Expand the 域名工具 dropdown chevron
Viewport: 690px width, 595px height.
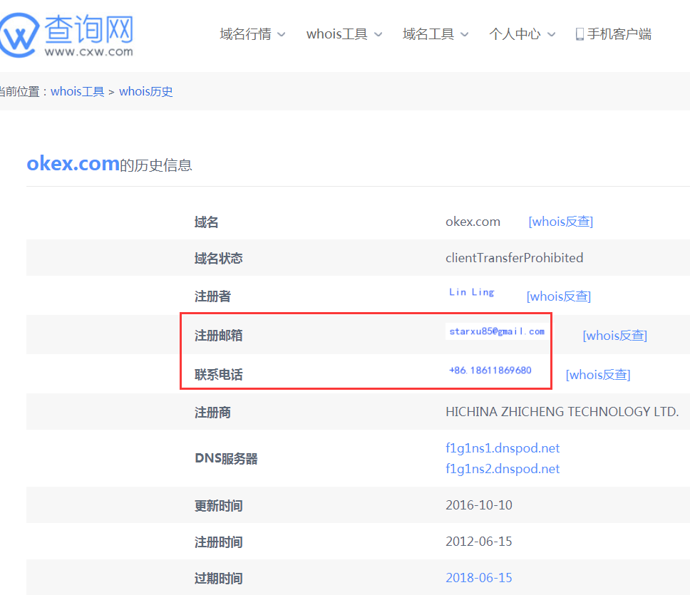point(464,34)
